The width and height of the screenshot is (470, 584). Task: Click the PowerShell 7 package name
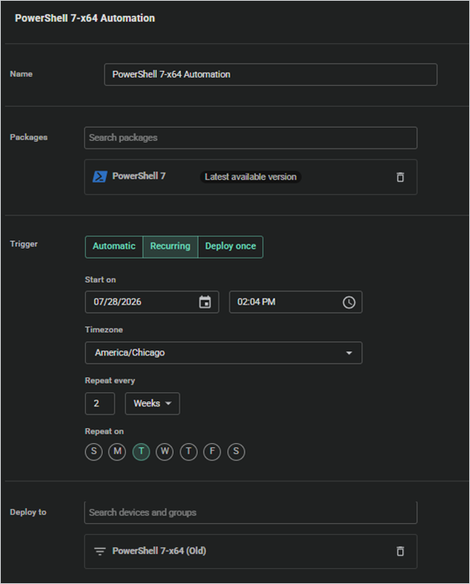(139, 176)
